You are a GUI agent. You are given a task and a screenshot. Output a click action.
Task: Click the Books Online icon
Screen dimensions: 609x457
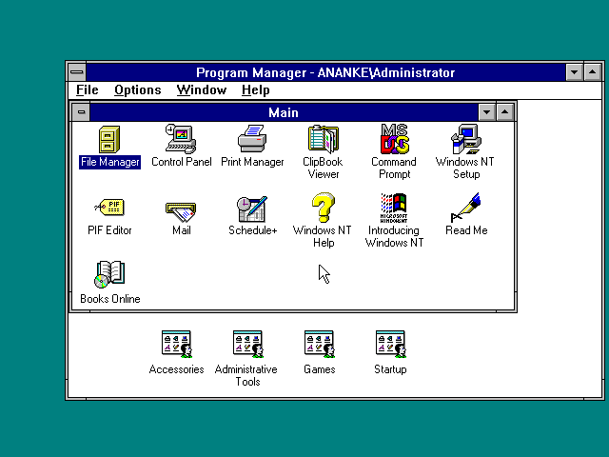pyautogui.click(x=109, y=275)
